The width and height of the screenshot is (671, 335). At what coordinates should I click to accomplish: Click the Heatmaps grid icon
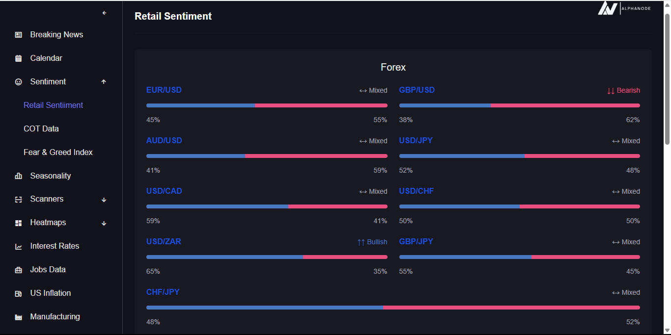[19, 223]
